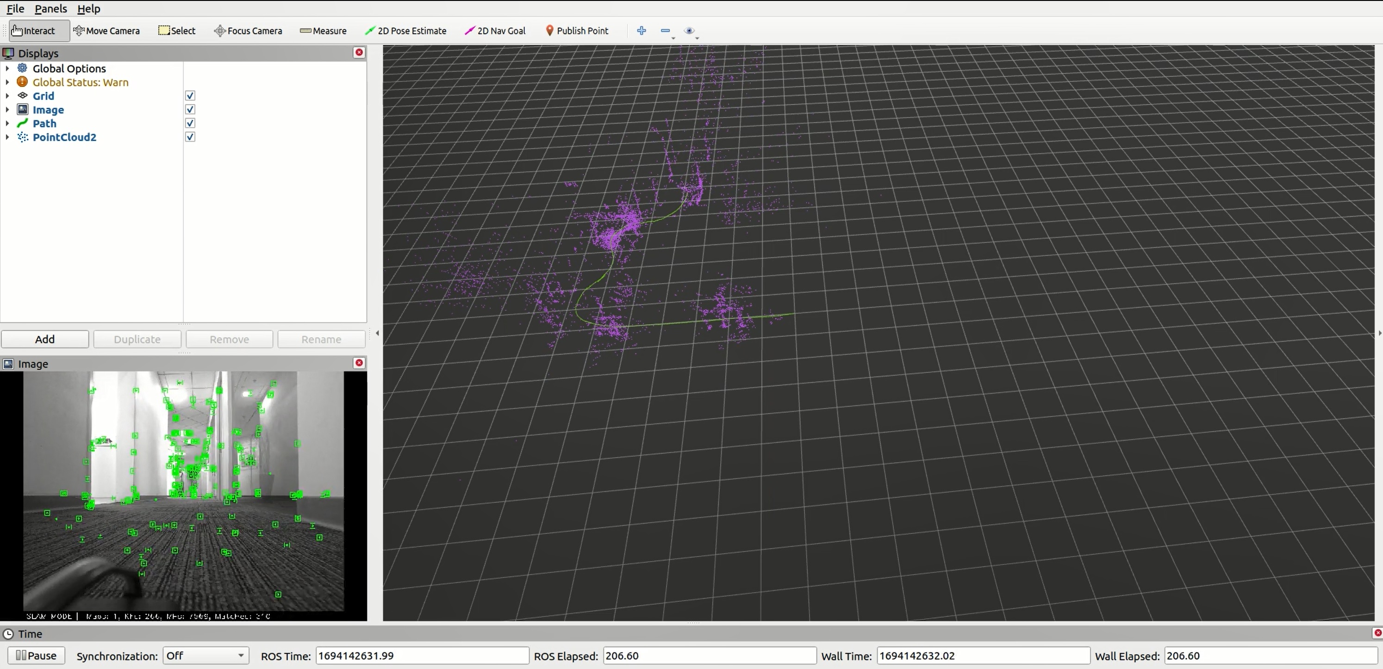Open the Synchronization dropdown
Image resolution: width=1383 pixels, height=669 pixels.
[205, 655]
